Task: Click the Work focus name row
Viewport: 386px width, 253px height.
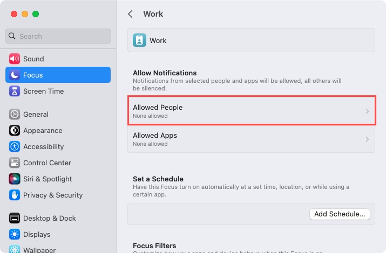Action: 252,40
